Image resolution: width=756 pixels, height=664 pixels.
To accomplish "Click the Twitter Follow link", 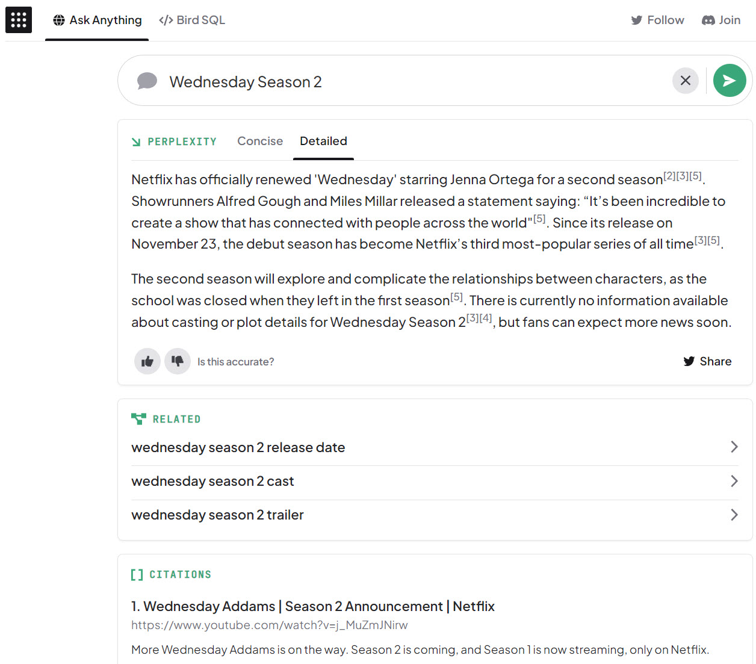I will tap(657, 20).
